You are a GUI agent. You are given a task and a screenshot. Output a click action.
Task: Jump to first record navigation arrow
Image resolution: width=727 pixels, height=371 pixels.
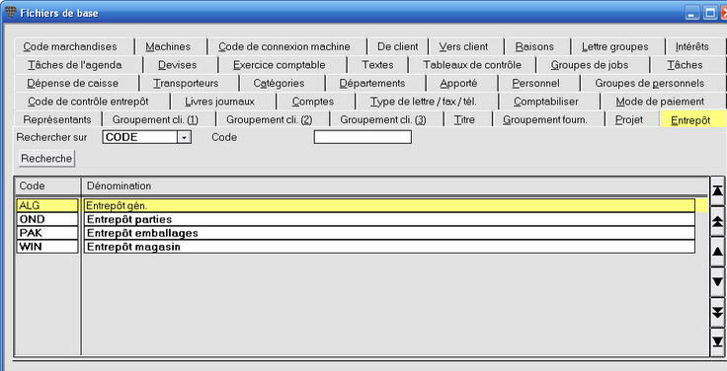pyautogui.click(x=718, y=190)
